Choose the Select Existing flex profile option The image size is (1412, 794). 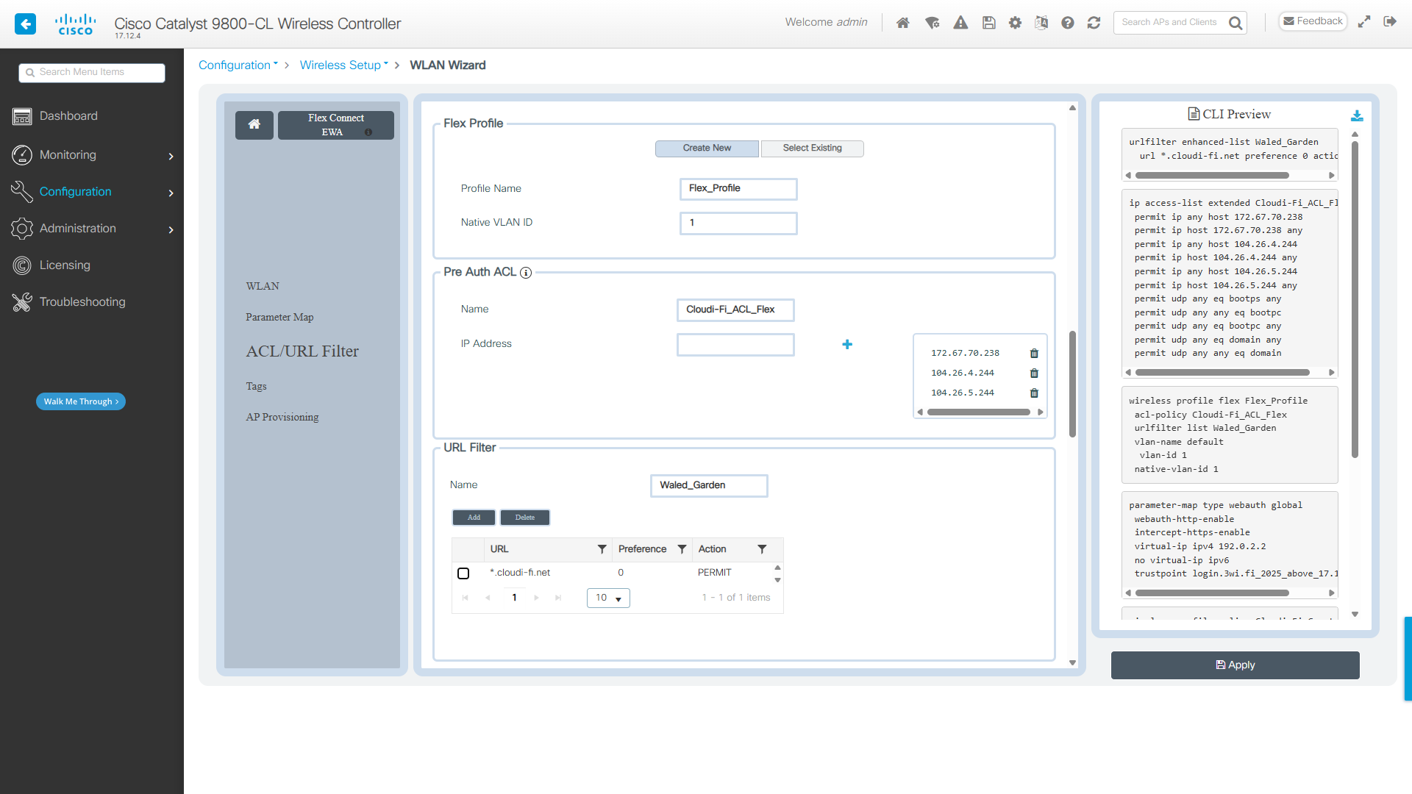pos(812,149)
